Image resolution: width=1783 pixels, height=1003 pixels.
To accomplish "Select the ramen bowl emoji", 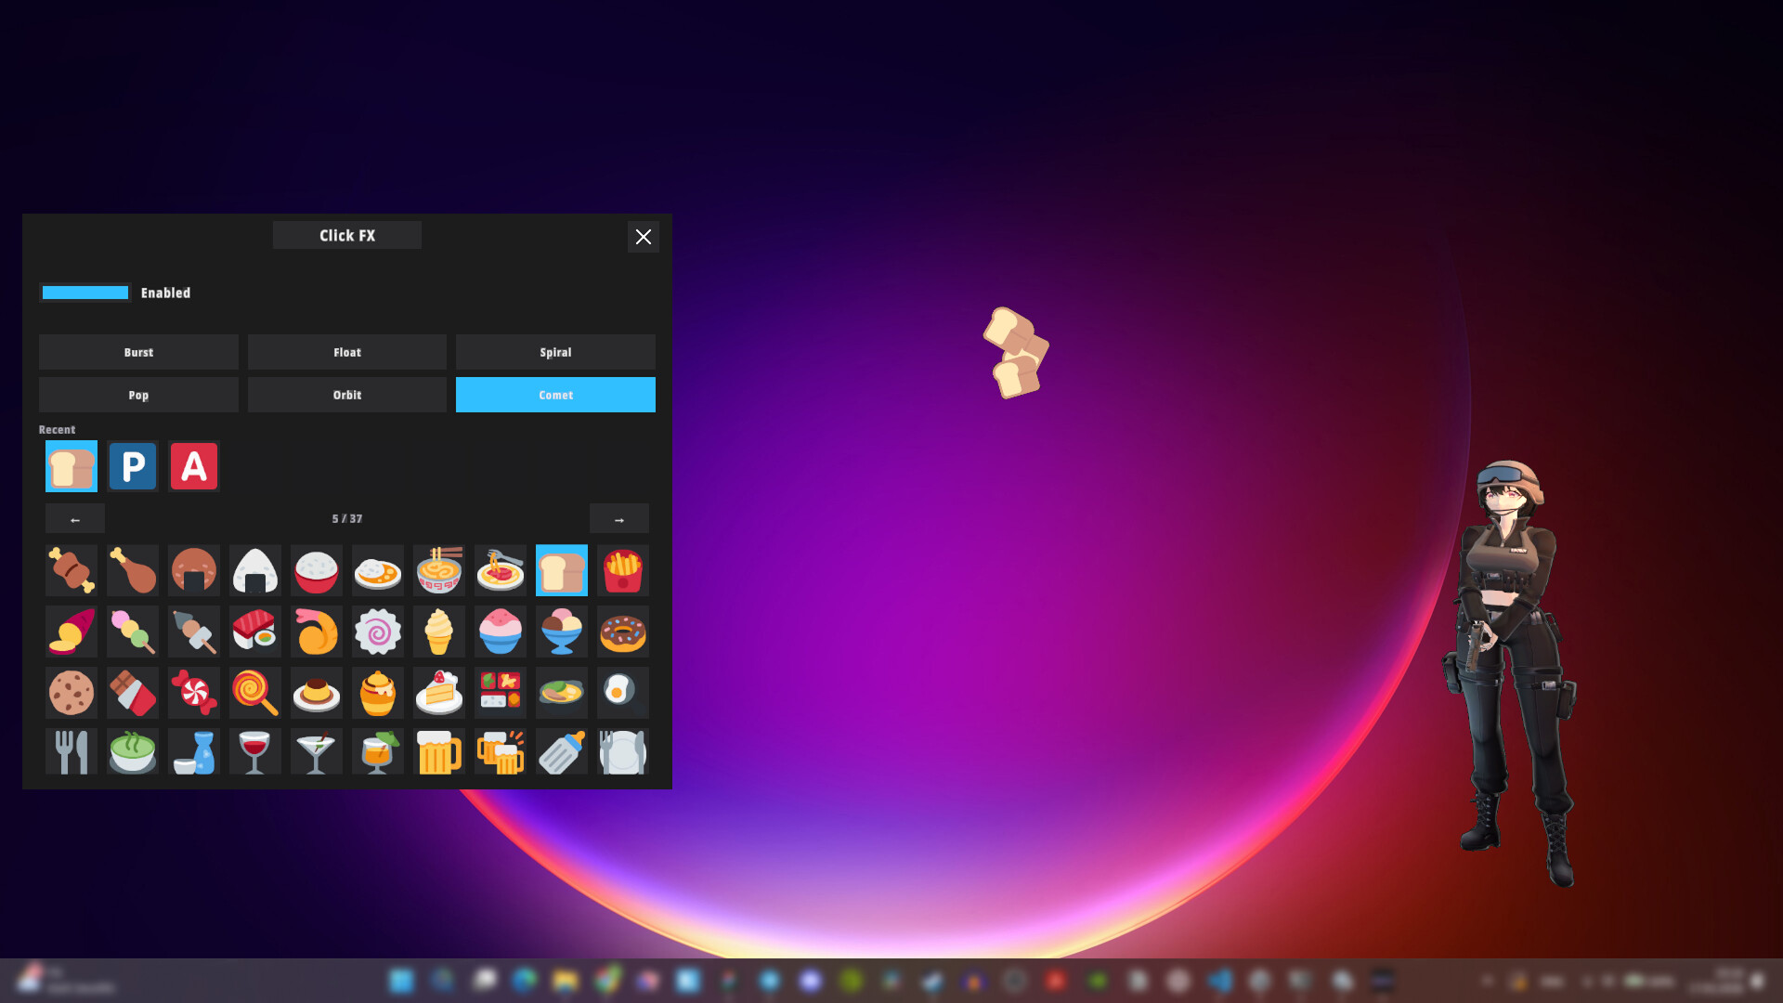I will point(438,570).
